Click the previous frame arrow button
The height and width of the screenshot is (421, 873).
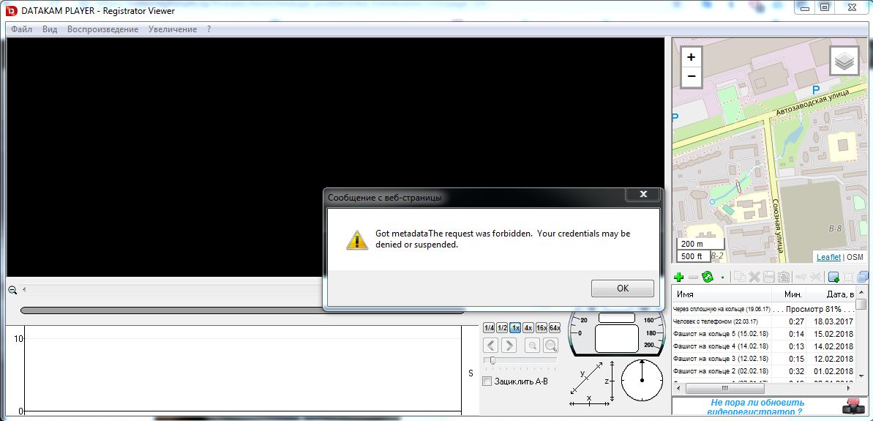[491, 345]
